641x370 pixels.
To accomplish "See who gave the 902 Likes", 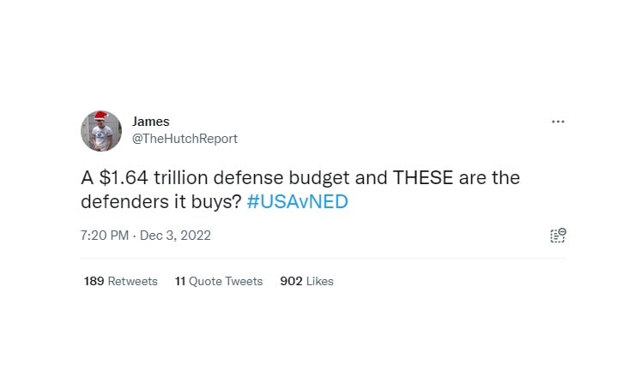I will tap(306, 281).
